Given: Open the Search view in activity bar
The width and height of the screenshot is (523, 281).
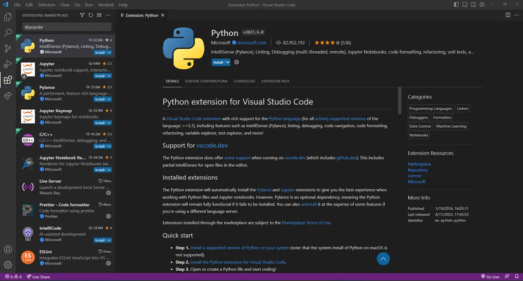Looking at the screenshot, I should click(x=8, y=33).
